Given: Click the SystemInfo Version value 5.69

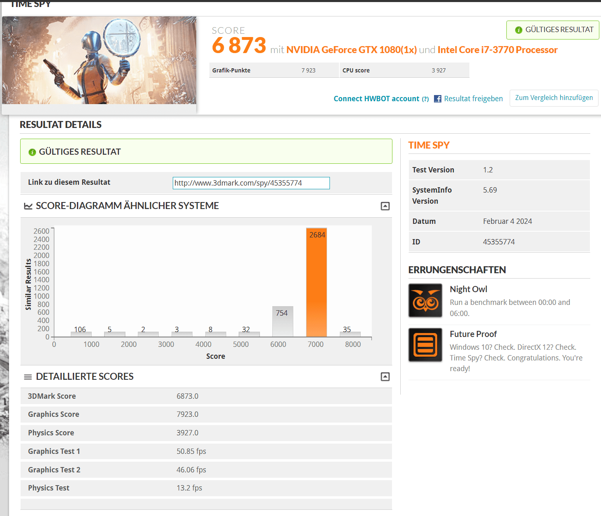Looking at the screenshot, I should coord(490,190).
